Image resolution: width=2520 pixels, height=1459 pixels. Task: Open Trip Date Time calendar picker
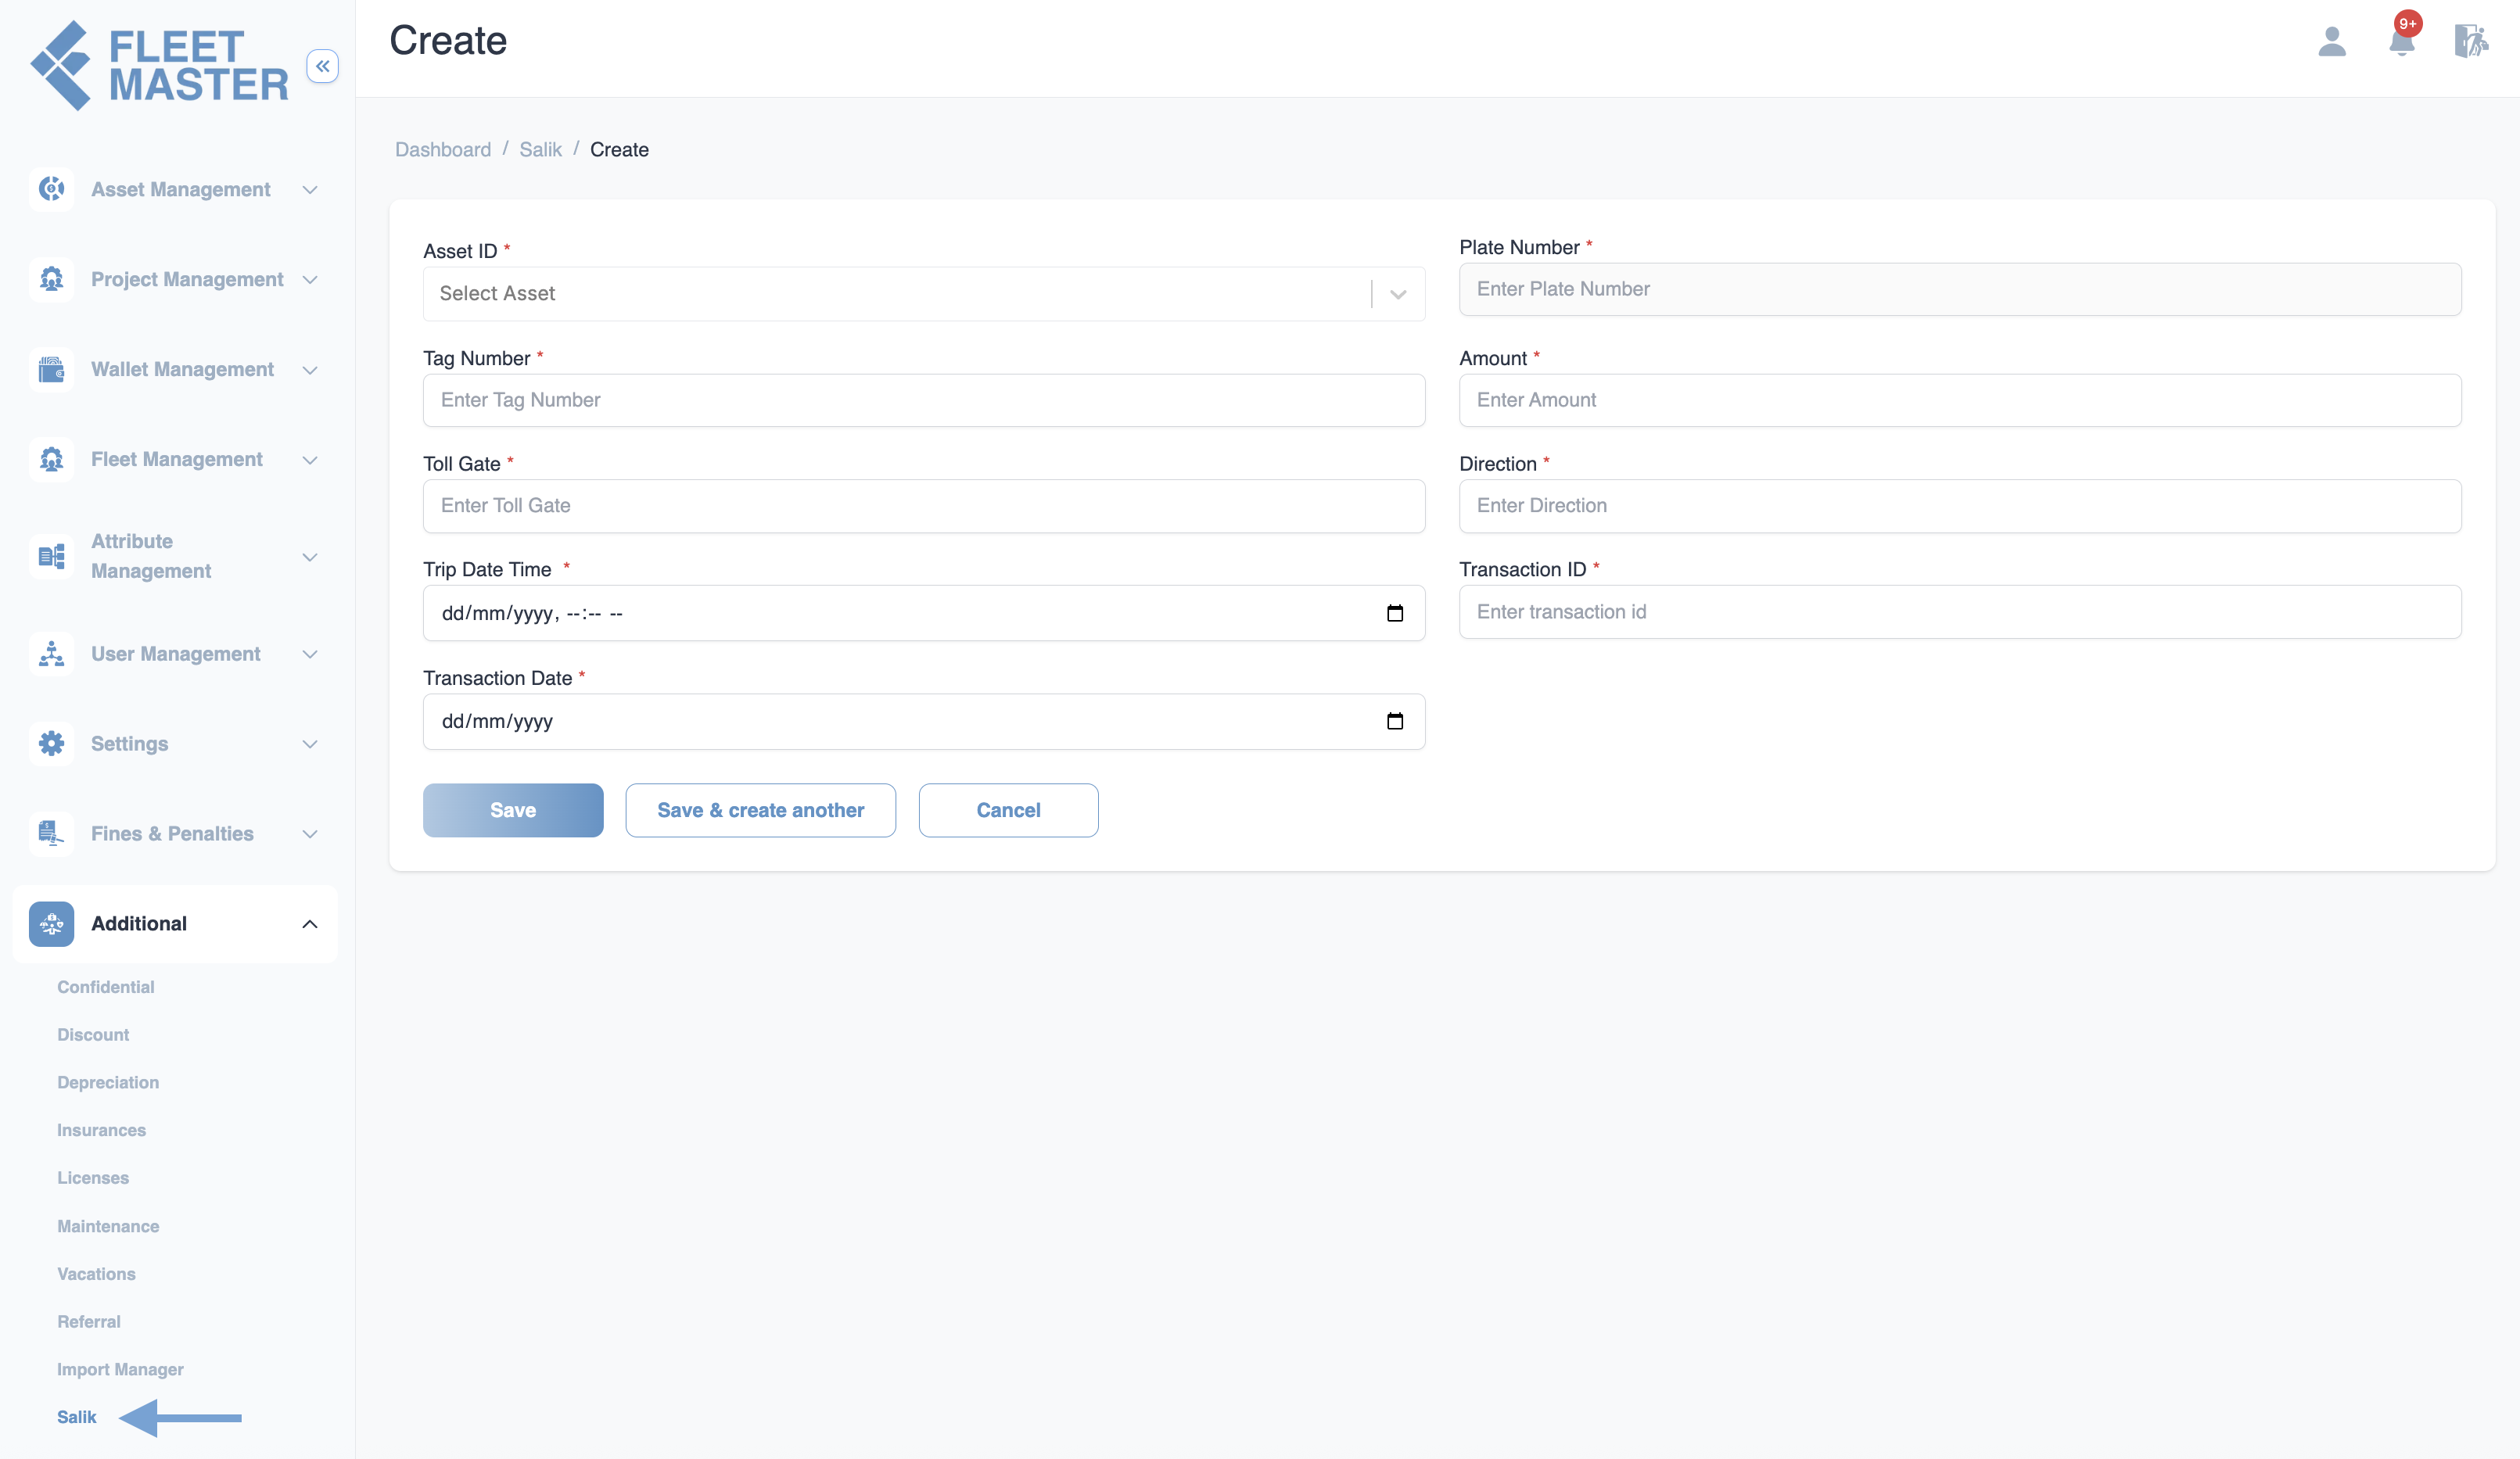(x=1395, y=613)
